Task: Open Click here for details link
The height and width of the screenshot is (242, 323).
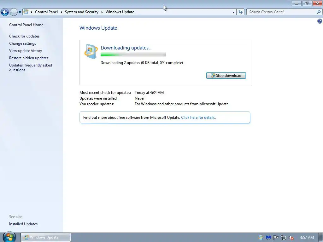Action: pos(198,118)
